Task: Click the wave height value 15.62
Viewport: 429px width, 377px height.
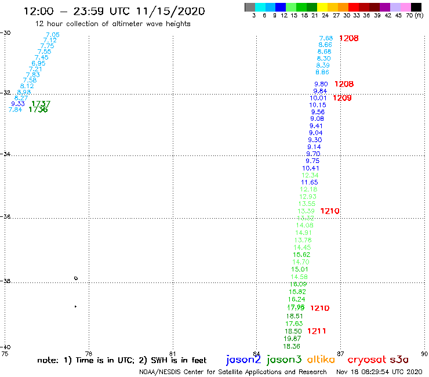Action: [x=301, y=255]
